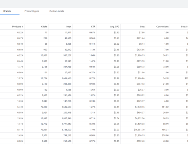Click the $1.23 Avg. CPC cell
Screen dimensions: 188x144
[x=117, y=38]
